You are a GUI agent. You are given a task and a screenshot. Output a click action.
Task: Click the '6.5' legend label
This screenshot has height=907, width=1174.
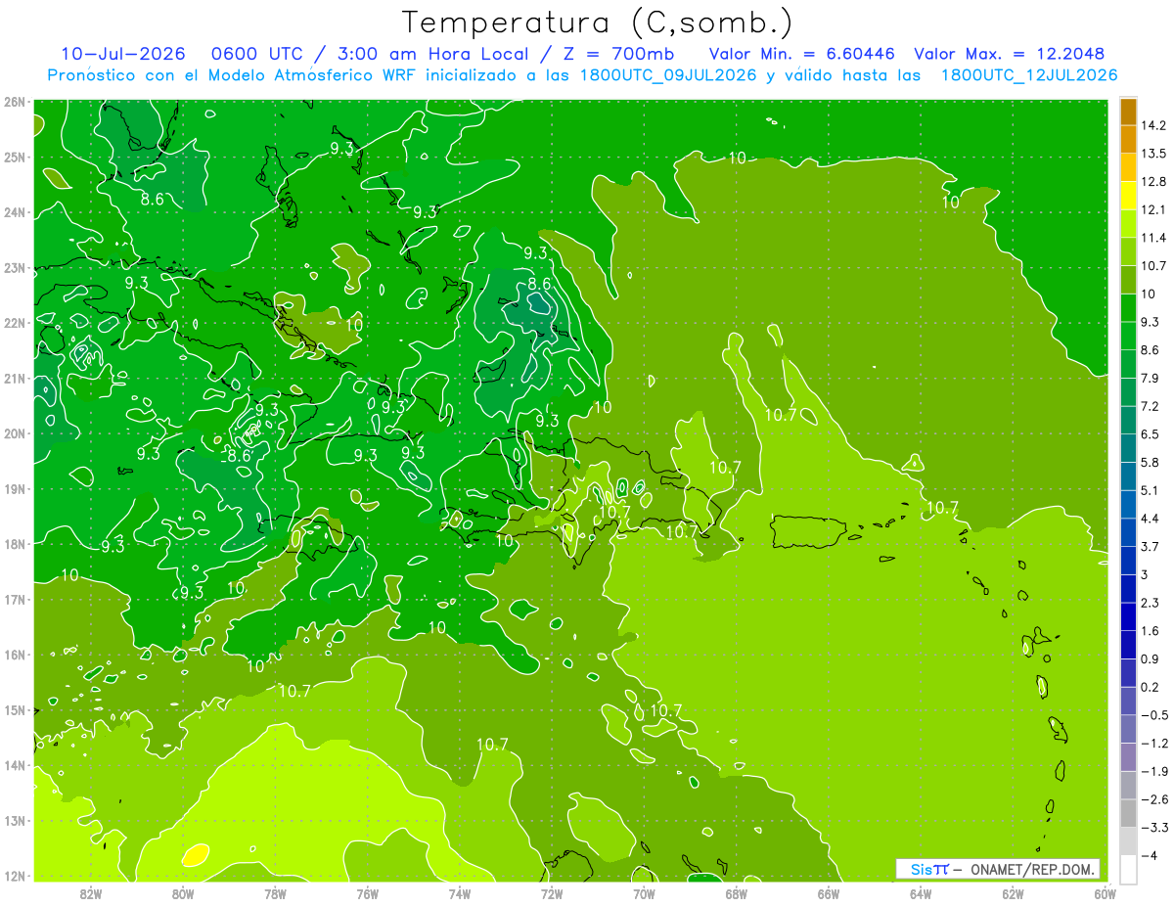click(1151, 433)
